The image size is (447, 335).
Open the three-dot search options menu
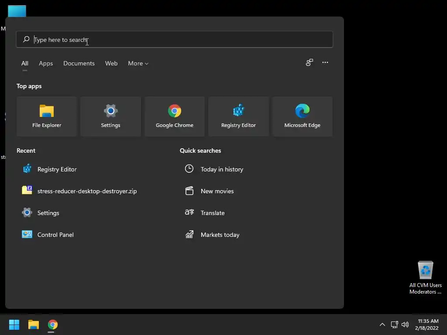coord(325,62)
